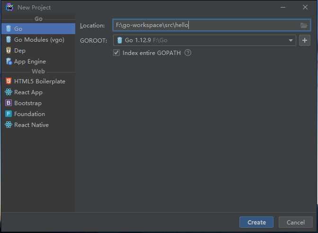Select React App template
Viewport: 318px width, 233px height.
(38, 92)
